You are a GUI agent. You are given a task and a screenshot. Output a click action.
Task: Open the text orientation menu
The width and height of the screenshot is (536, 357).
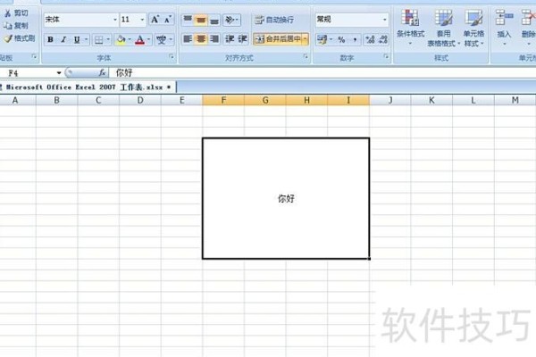coord(231,20)
